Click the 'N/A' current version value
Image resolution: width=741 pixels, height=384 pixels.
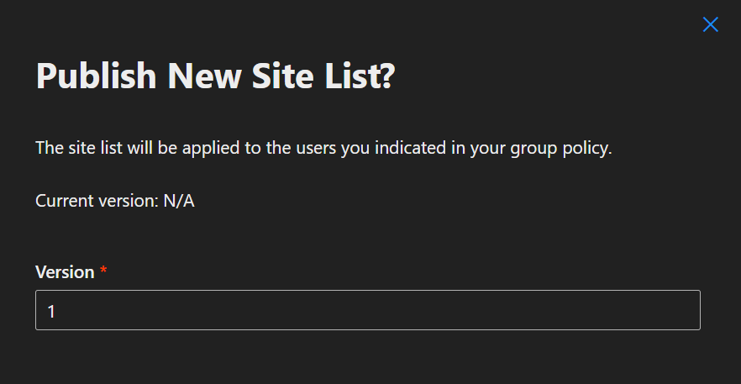[x=178, y=201]
